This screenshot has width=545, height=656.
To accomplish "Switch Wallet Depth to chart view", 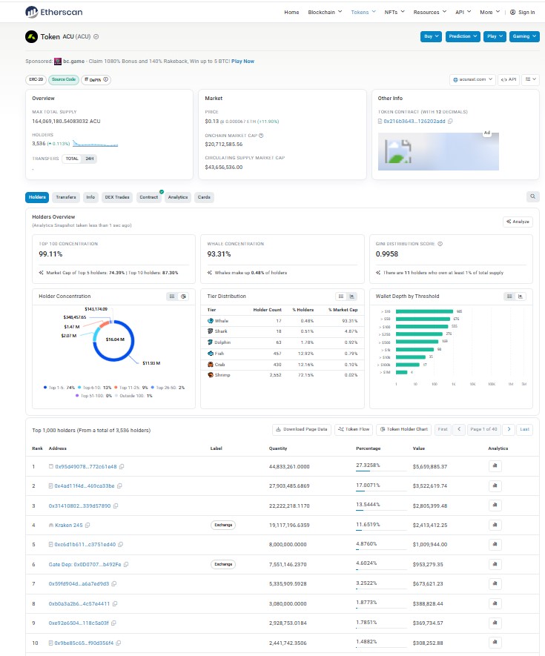I will pyautogui.click(x=521, y=296).
